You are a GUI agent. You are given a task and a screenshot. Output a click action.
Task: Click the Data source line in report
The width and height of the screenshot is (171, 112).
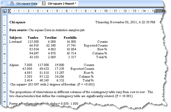click(47, 30)
